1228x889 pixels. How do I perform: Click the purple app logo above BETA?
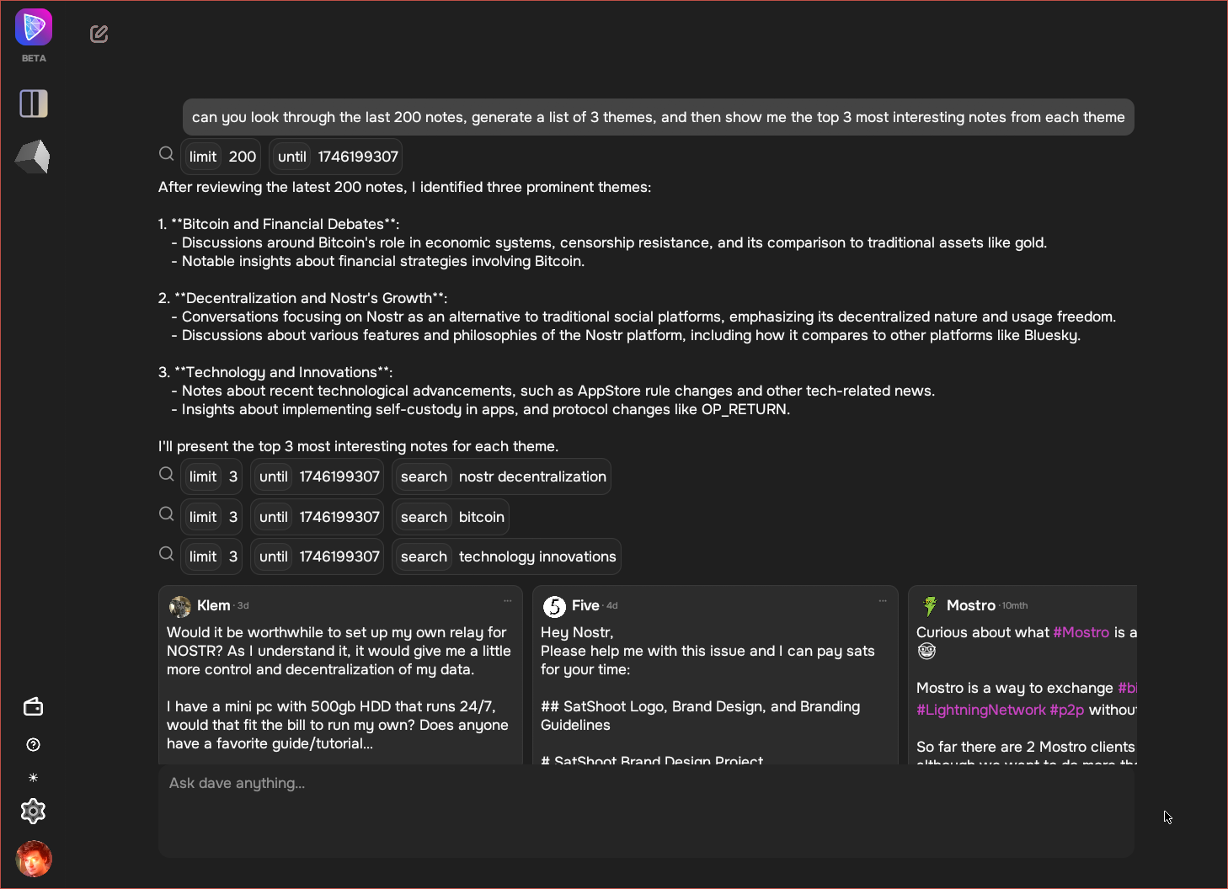click(x=34, y=28)
